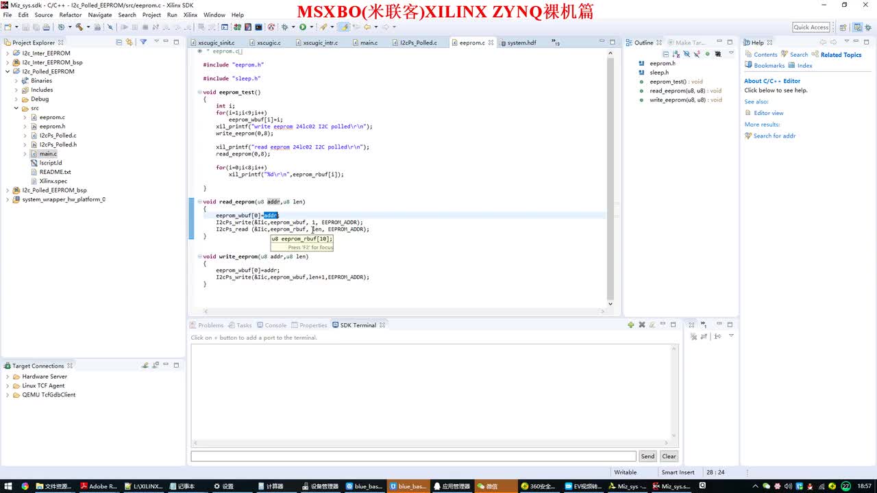Image resolution: width=877 pixels, height=493 pixels.
Task: Open the Outline panel view menu triangle
Action: (731, 54)
